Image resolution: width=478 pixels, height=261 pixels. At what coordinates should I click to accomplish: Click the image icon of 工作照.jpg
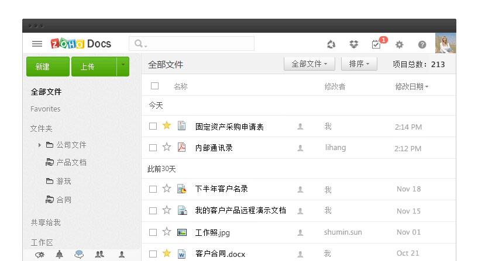pos(182,232)
